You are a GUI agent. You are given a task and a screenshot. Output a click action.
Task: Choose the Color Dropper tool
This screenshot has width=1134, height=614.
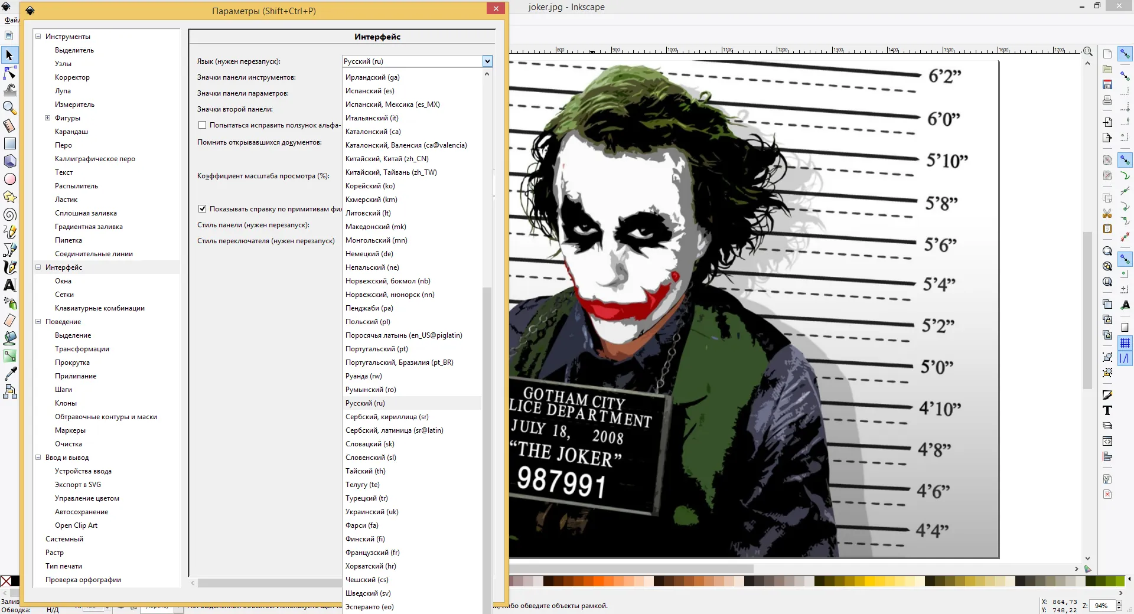pos(9,374)
